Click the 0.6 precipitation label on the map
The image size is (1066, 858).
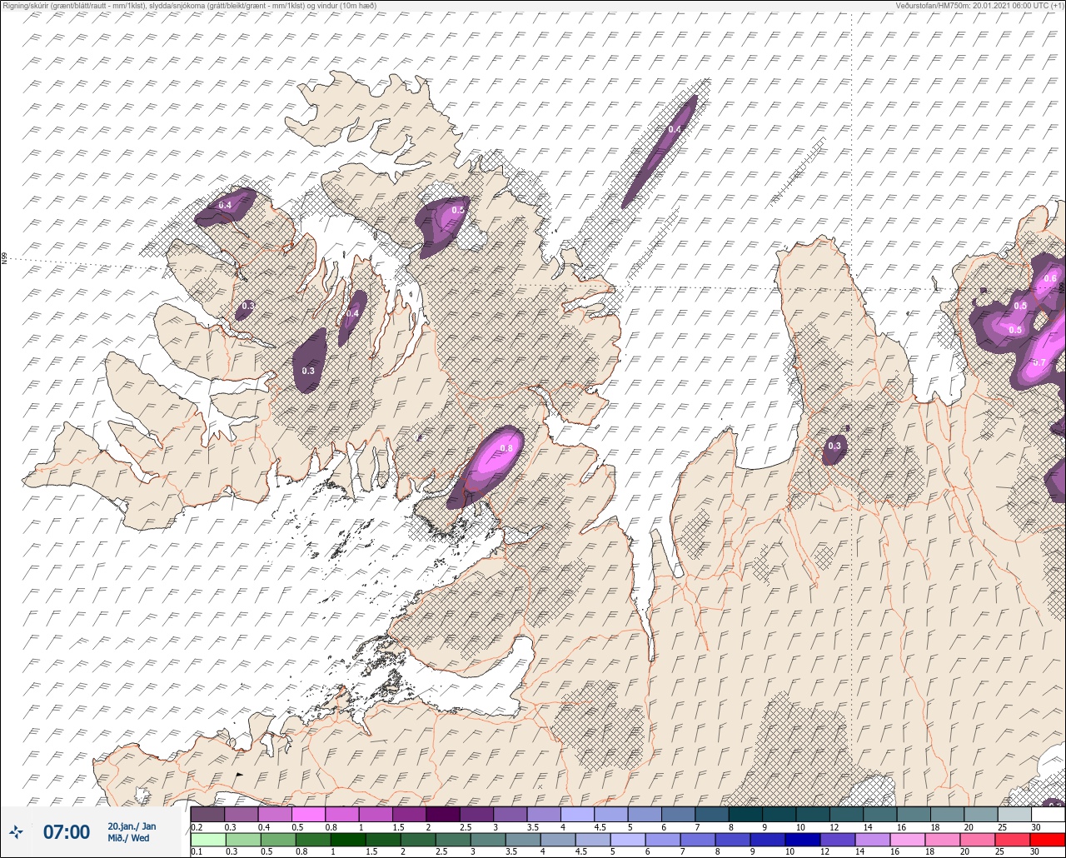point(1049,279)
